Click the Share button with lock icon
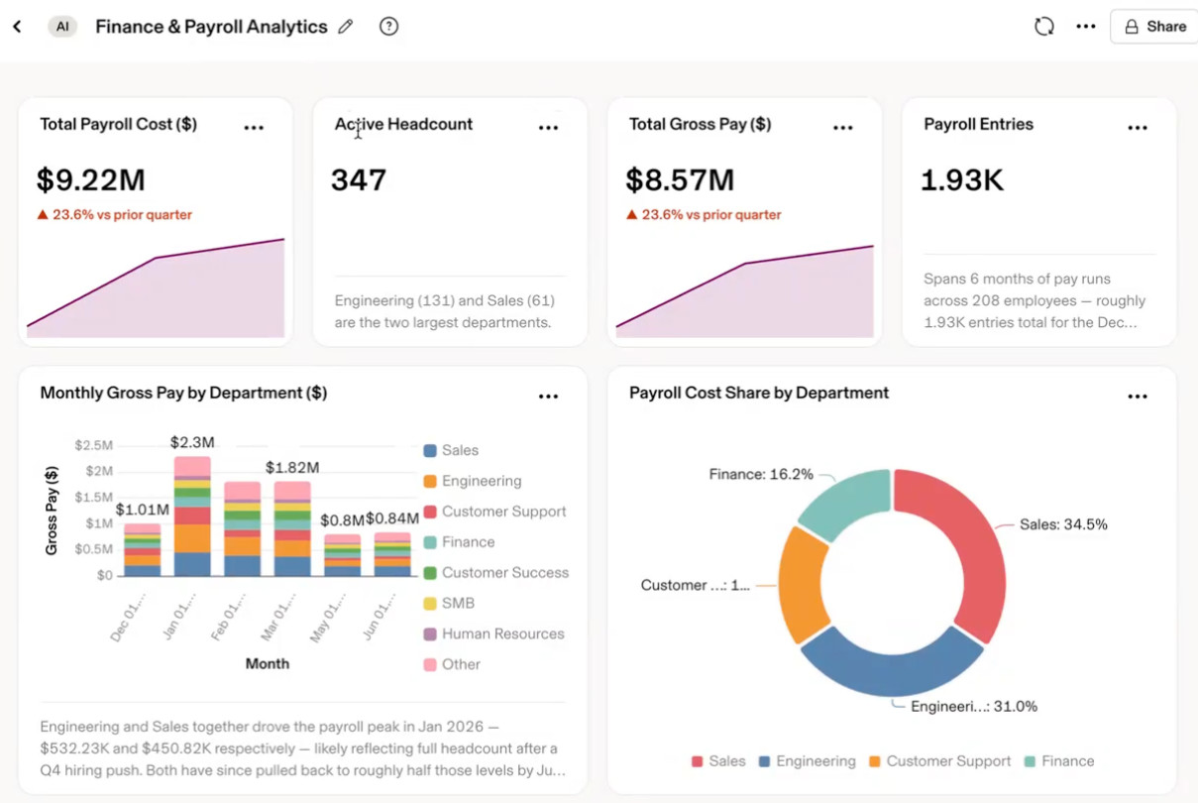Viewport: 1198px width, 803px height. pyautogui.click(x=1154, y=27)
